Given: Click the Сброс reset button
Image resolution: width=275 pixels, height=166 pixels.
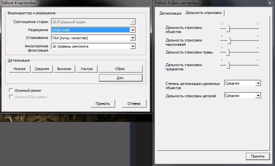Looking at the screenshot, I should point(121,69).
